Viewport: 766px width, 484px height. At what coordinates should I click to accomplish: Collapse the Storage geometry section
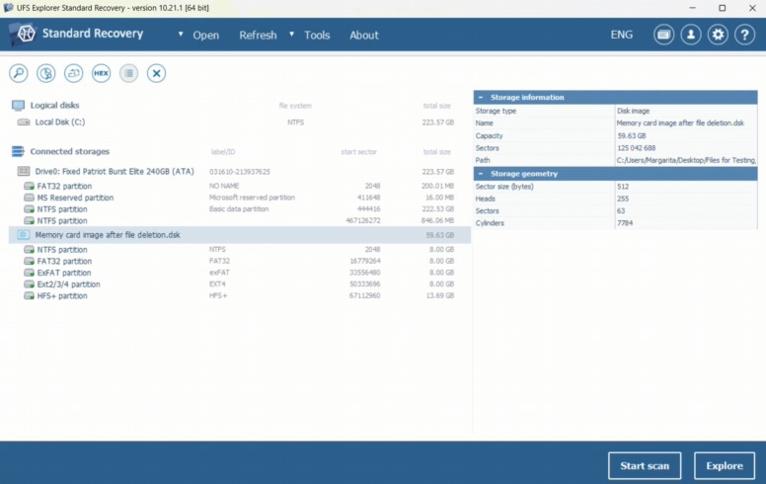click(x=481, y=174)
